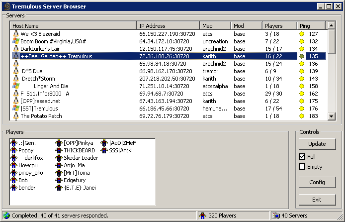Screen dimensions: 345x222
Task: Click the computer icon beside 40 Servers status
Action: pos(276,216)
